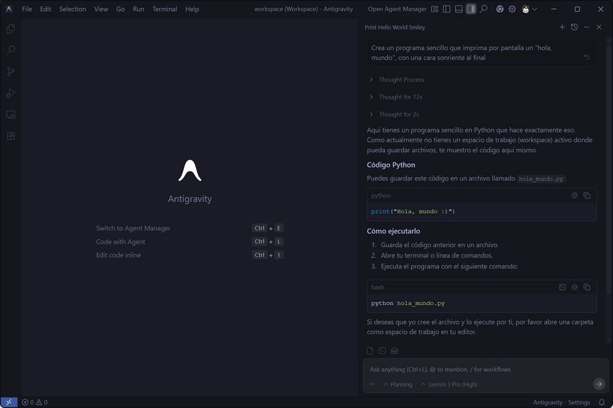The height and width of the screenshot is (408, 613).
Task: Open the Selection menu
Action: (72, 9)
